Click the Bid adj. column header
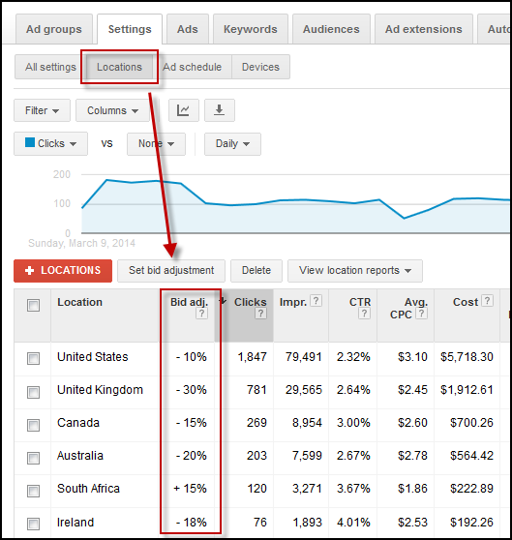Screen dimensions: 512x540 [x=189, y=302]
